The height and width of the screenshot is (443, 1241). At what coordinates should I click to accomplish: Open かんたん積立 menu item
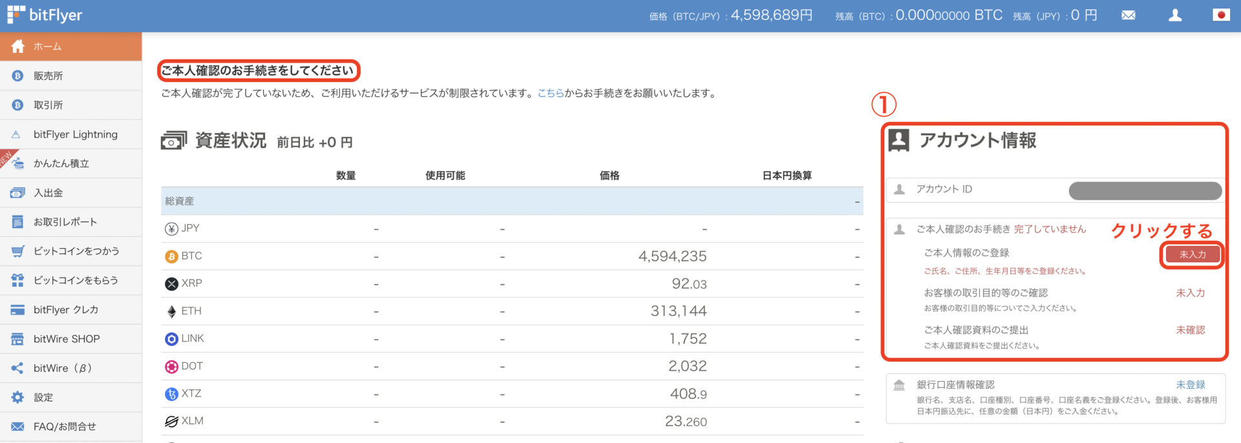tap(70, 163)
